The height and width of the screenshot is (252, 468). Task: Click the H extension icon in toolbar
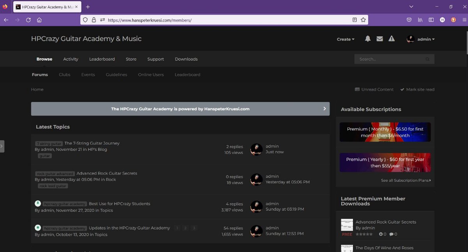click(442, 20)
